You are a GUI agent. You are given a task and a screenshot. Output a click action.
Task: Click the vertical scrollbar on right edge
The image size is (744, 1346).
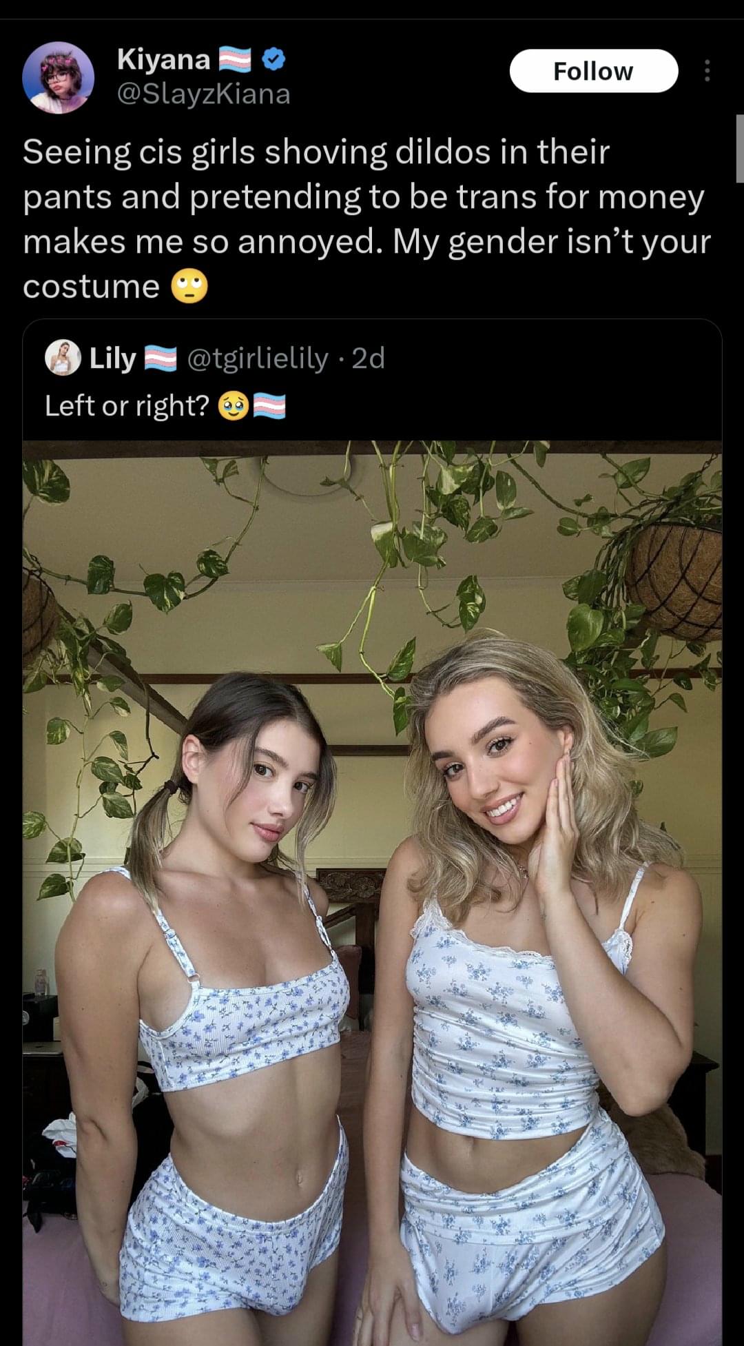click(739, 148)
